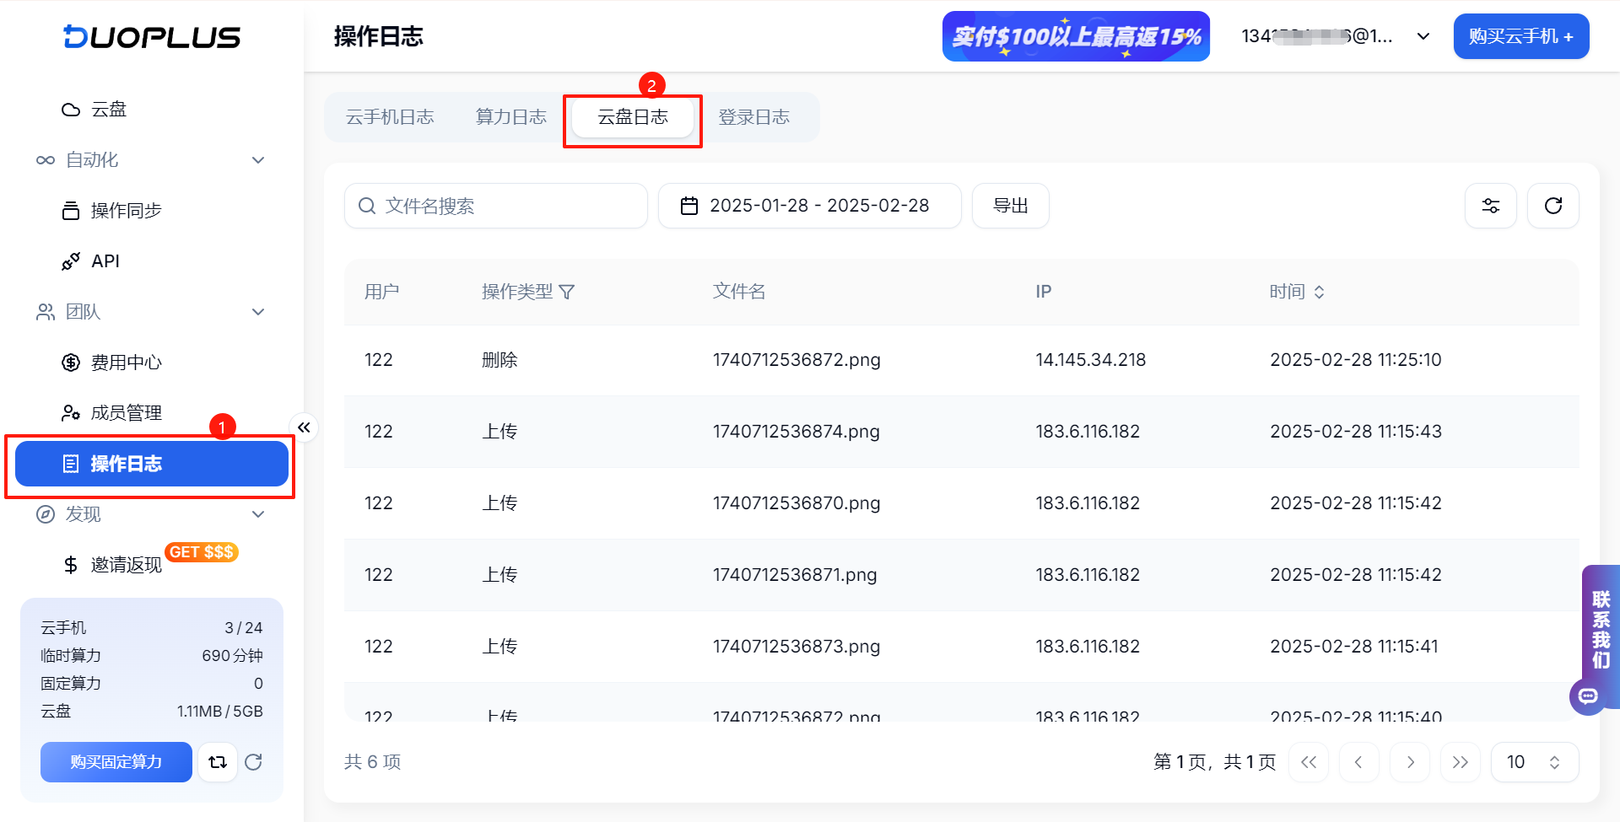Refresh the resource usage panel
1620x822 pixels.
(x=253, y=762)
